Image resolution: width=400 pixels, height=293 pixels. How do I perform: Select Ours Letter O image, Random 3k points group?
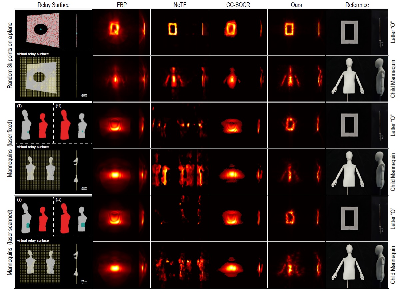tap(296, 32)
